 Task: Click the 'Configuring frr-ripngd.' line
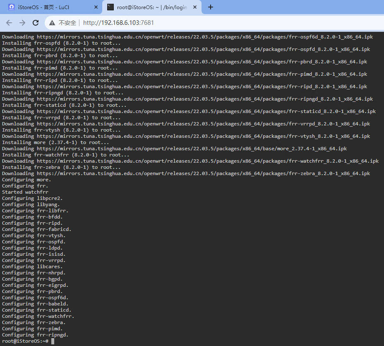[x=35, y=335]
